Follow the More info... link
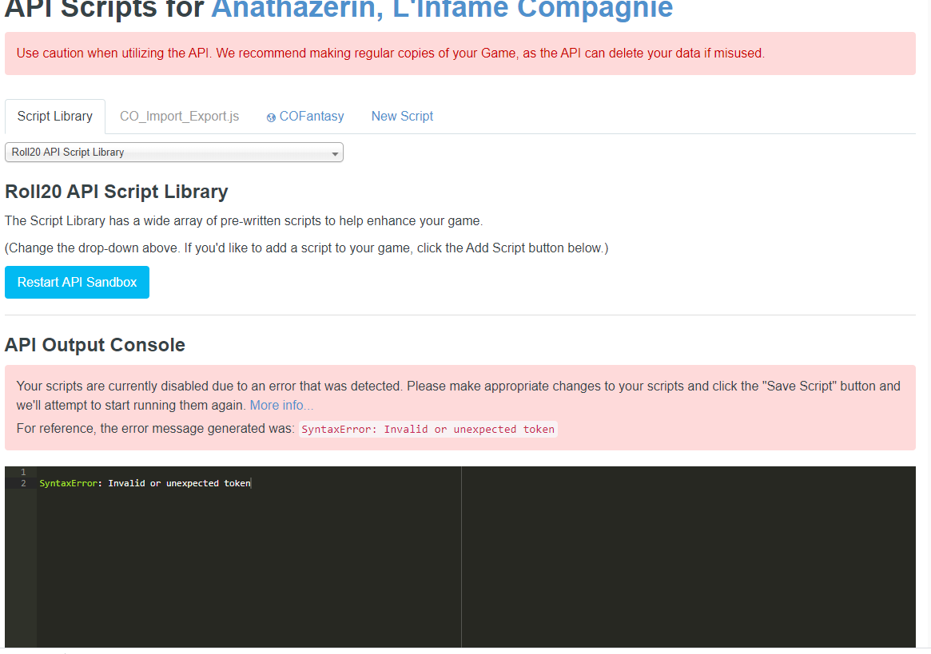This screenshot has height=654, width=931. 281,406
